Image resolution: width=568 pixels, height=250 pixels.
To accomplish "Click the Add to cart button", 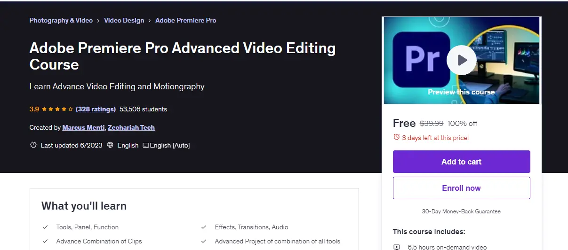I will click(x=462, y=162).
